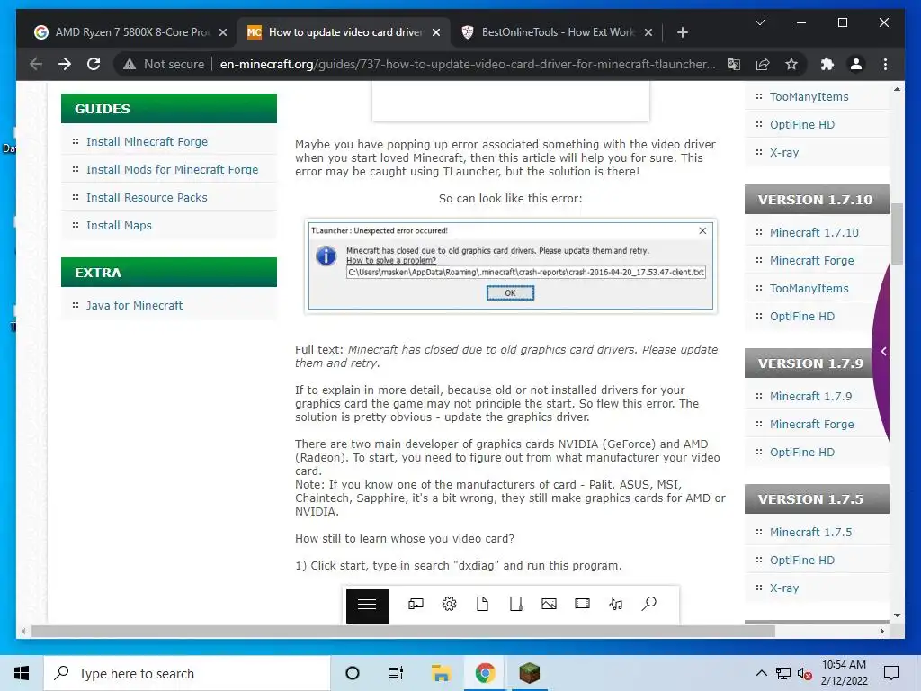Click the music note icon in Start screenshot
This screenshot has width=921, height=691.
pyautogui.click(x=615, y=604)
